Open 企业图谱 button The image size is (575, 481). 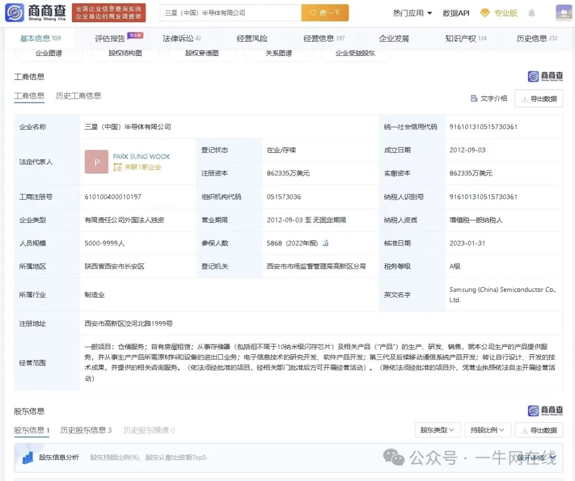pyautogui.click(x=48, y=54)
